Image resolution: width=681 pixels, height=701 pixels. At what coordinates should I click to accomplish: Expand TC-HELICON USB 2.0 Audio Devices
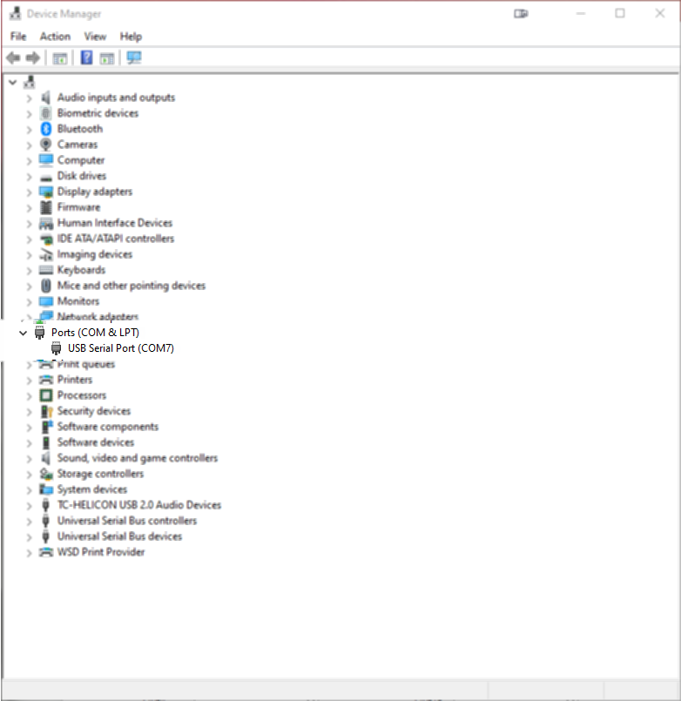point(29,506)
